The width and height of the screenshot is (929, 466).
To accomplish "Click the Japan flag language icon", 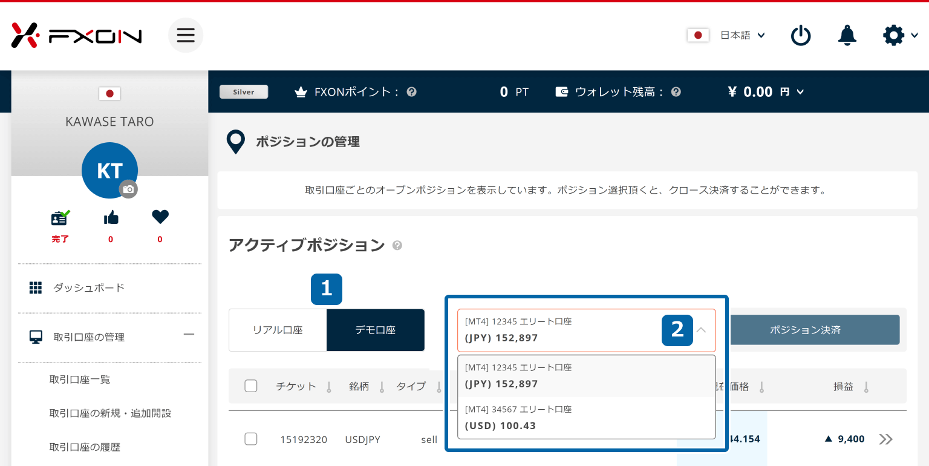I will (698, 35).
